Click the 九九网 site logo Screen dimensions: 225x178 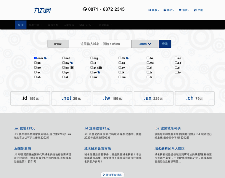click(x=42, y=10)
